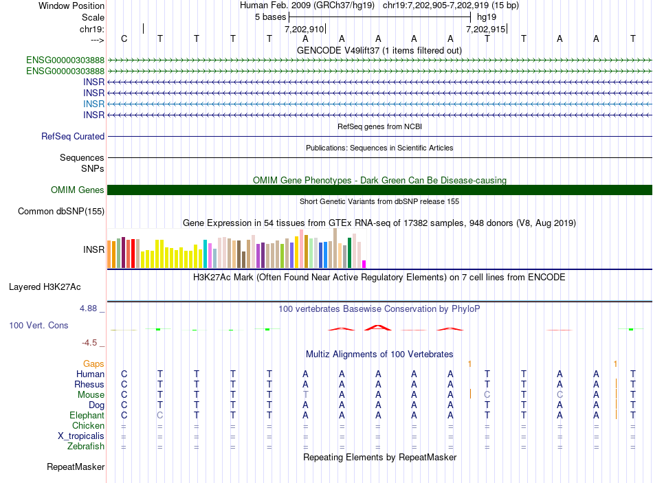Screen dimensions: 653x483
Task: Click the INSR label beside the GTEx bar chart
Action: tap(93, 249)
